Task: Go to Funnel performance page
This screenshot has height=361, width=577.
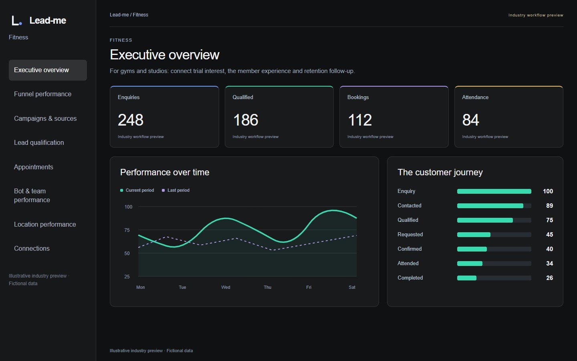Action: (x=48, y=94)
